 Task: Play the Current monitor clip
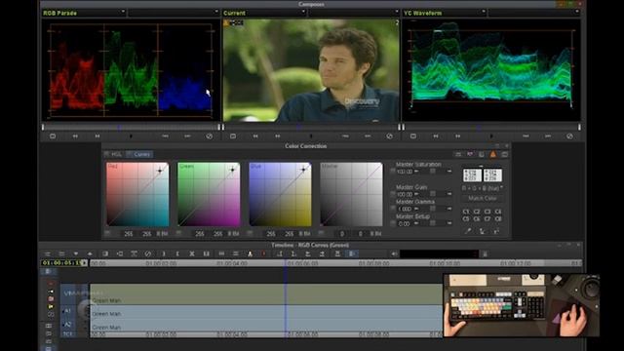(311, 136)
